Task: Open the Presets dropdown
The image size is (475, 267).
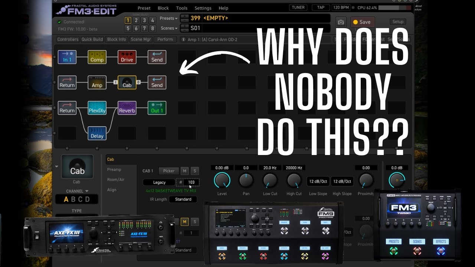Action: pyautogui.click(x=169, y=19)
